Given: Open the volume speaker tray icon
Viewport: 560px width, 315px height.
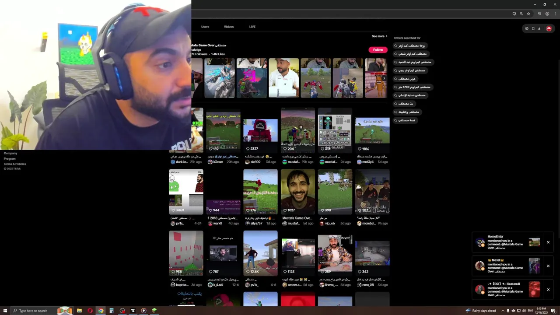Looking at the screenshot, I should (524, 311).
